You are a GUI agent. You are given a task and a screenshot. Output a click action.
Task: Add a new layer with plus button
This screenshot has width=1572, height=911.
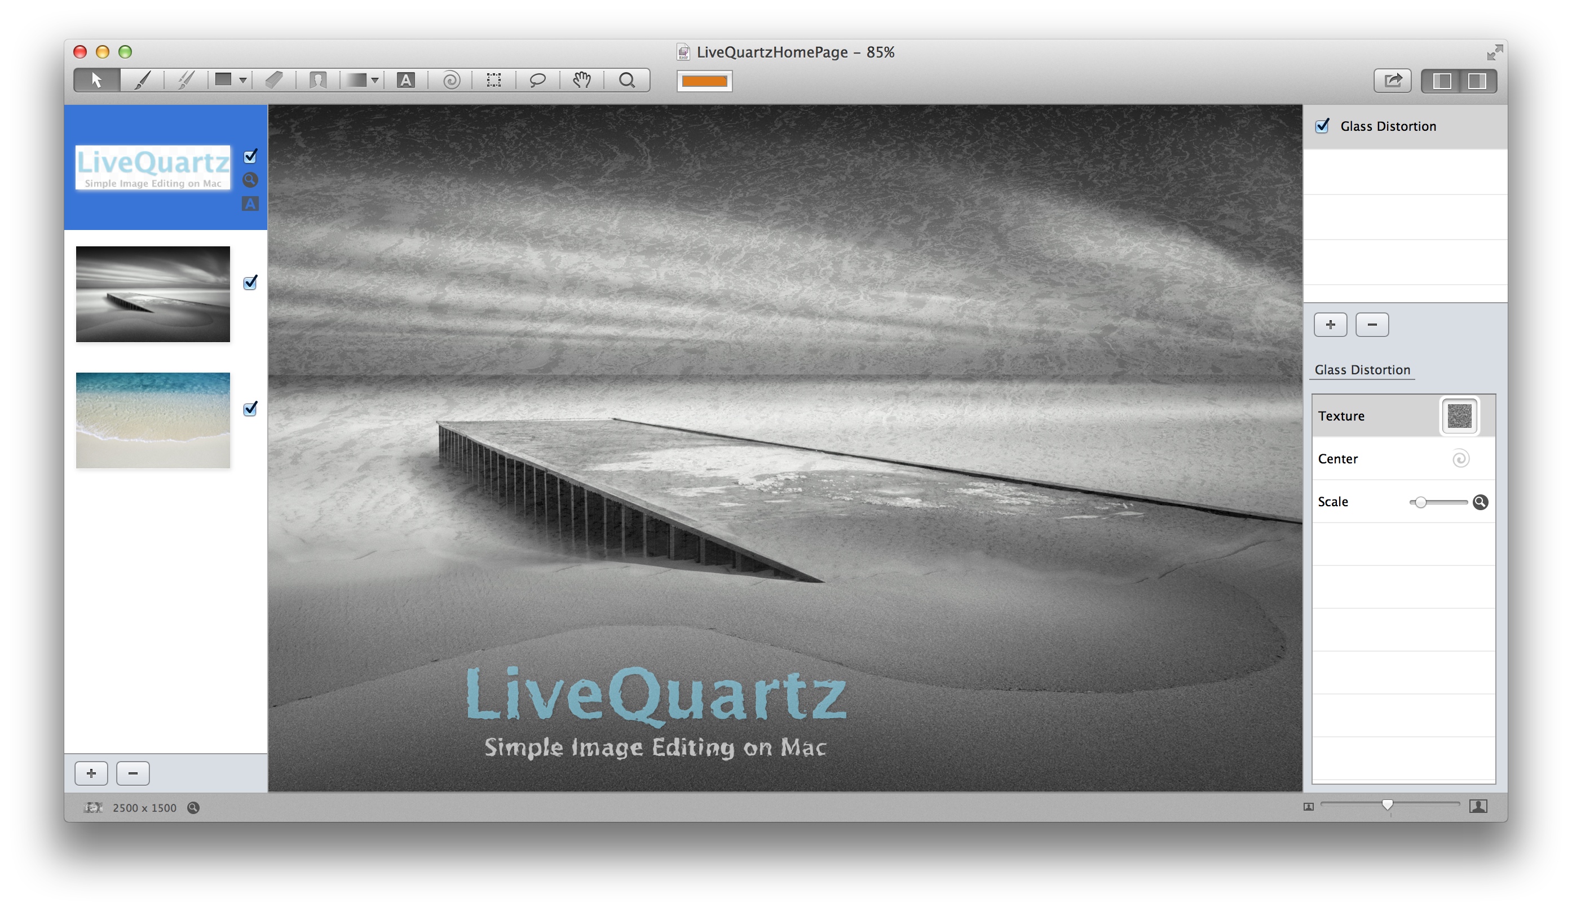click(x=91, y=773)
